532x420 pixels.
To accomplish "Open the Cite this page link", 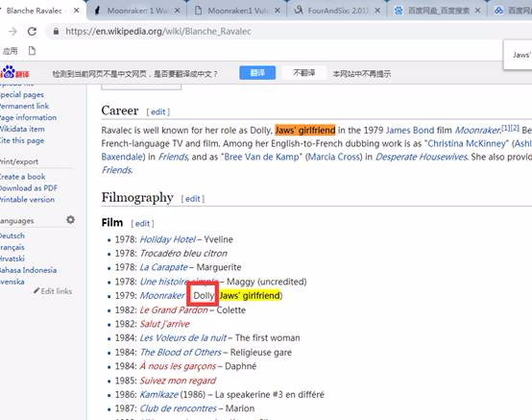I will coord(22,140).
